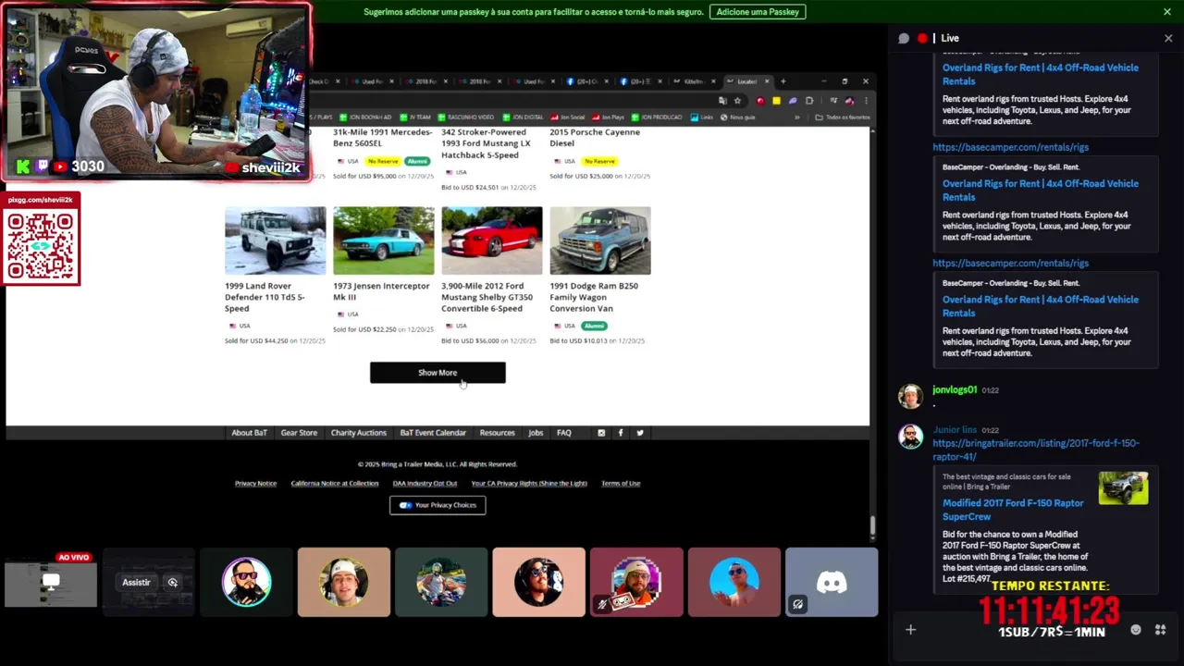
Task: Open the bringatrailer.com 2017 Ford F-150 Raptor URL
Action: coord(1035,450)
